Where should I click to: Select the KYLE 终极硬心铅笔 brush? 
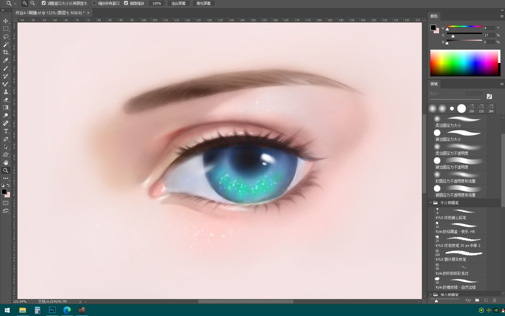460,214
